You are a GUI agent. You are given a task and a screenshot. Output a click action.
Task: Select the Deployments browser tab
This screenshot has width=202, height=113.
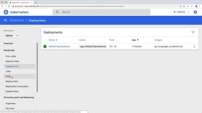(21, 3)
